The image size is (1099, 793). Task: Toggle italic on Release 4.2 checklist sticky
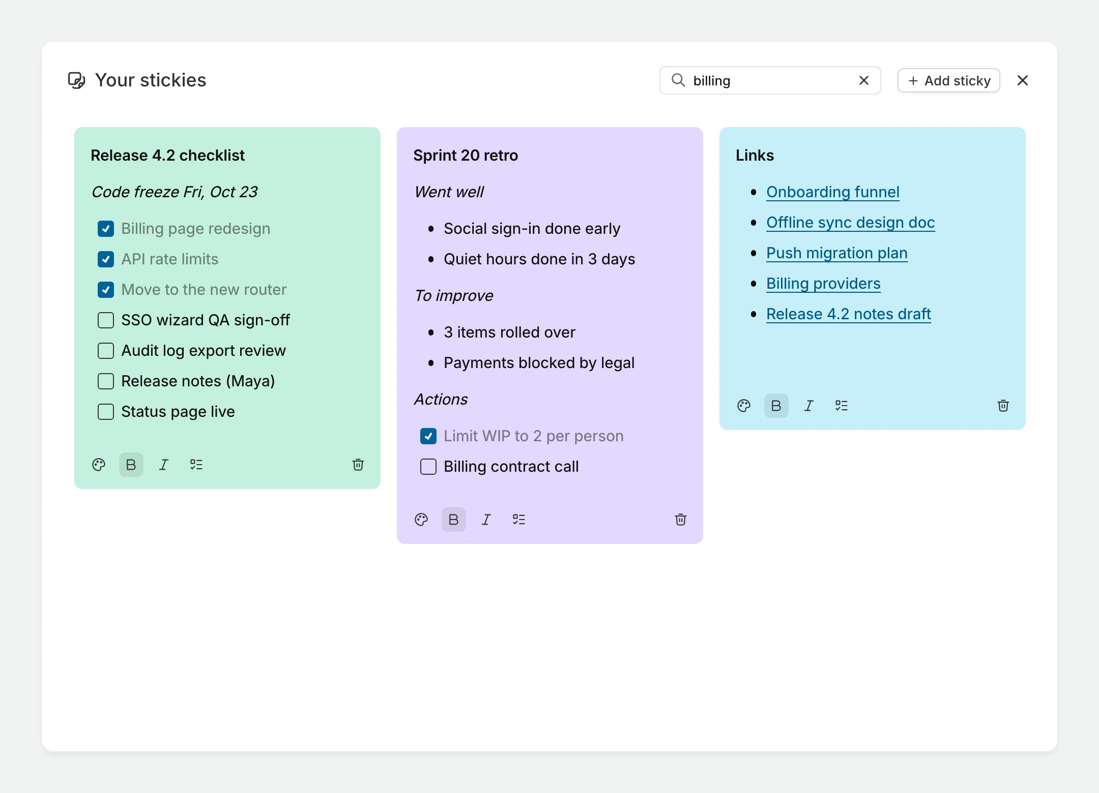coord(164,465)
